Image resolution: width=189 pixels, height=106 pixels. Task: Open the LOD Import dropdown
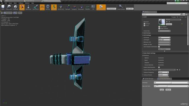164,40
